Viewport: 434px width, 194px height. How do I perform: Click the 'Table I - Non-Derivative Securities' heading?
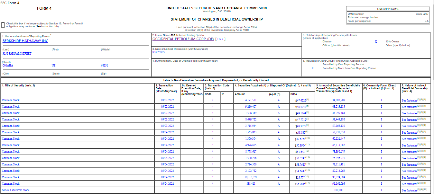click(216, 80)
